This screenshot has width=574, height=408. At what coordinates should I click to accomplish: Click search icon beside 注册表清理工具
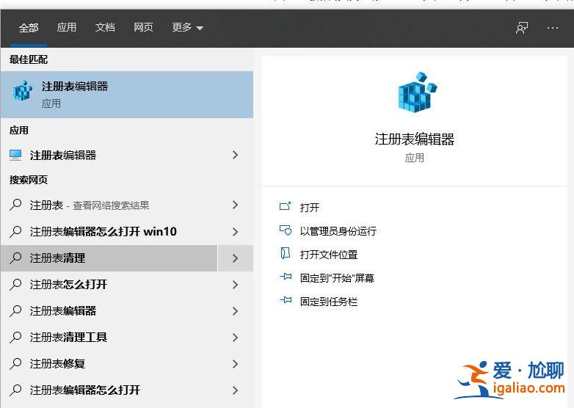click(x=15, y=337)
